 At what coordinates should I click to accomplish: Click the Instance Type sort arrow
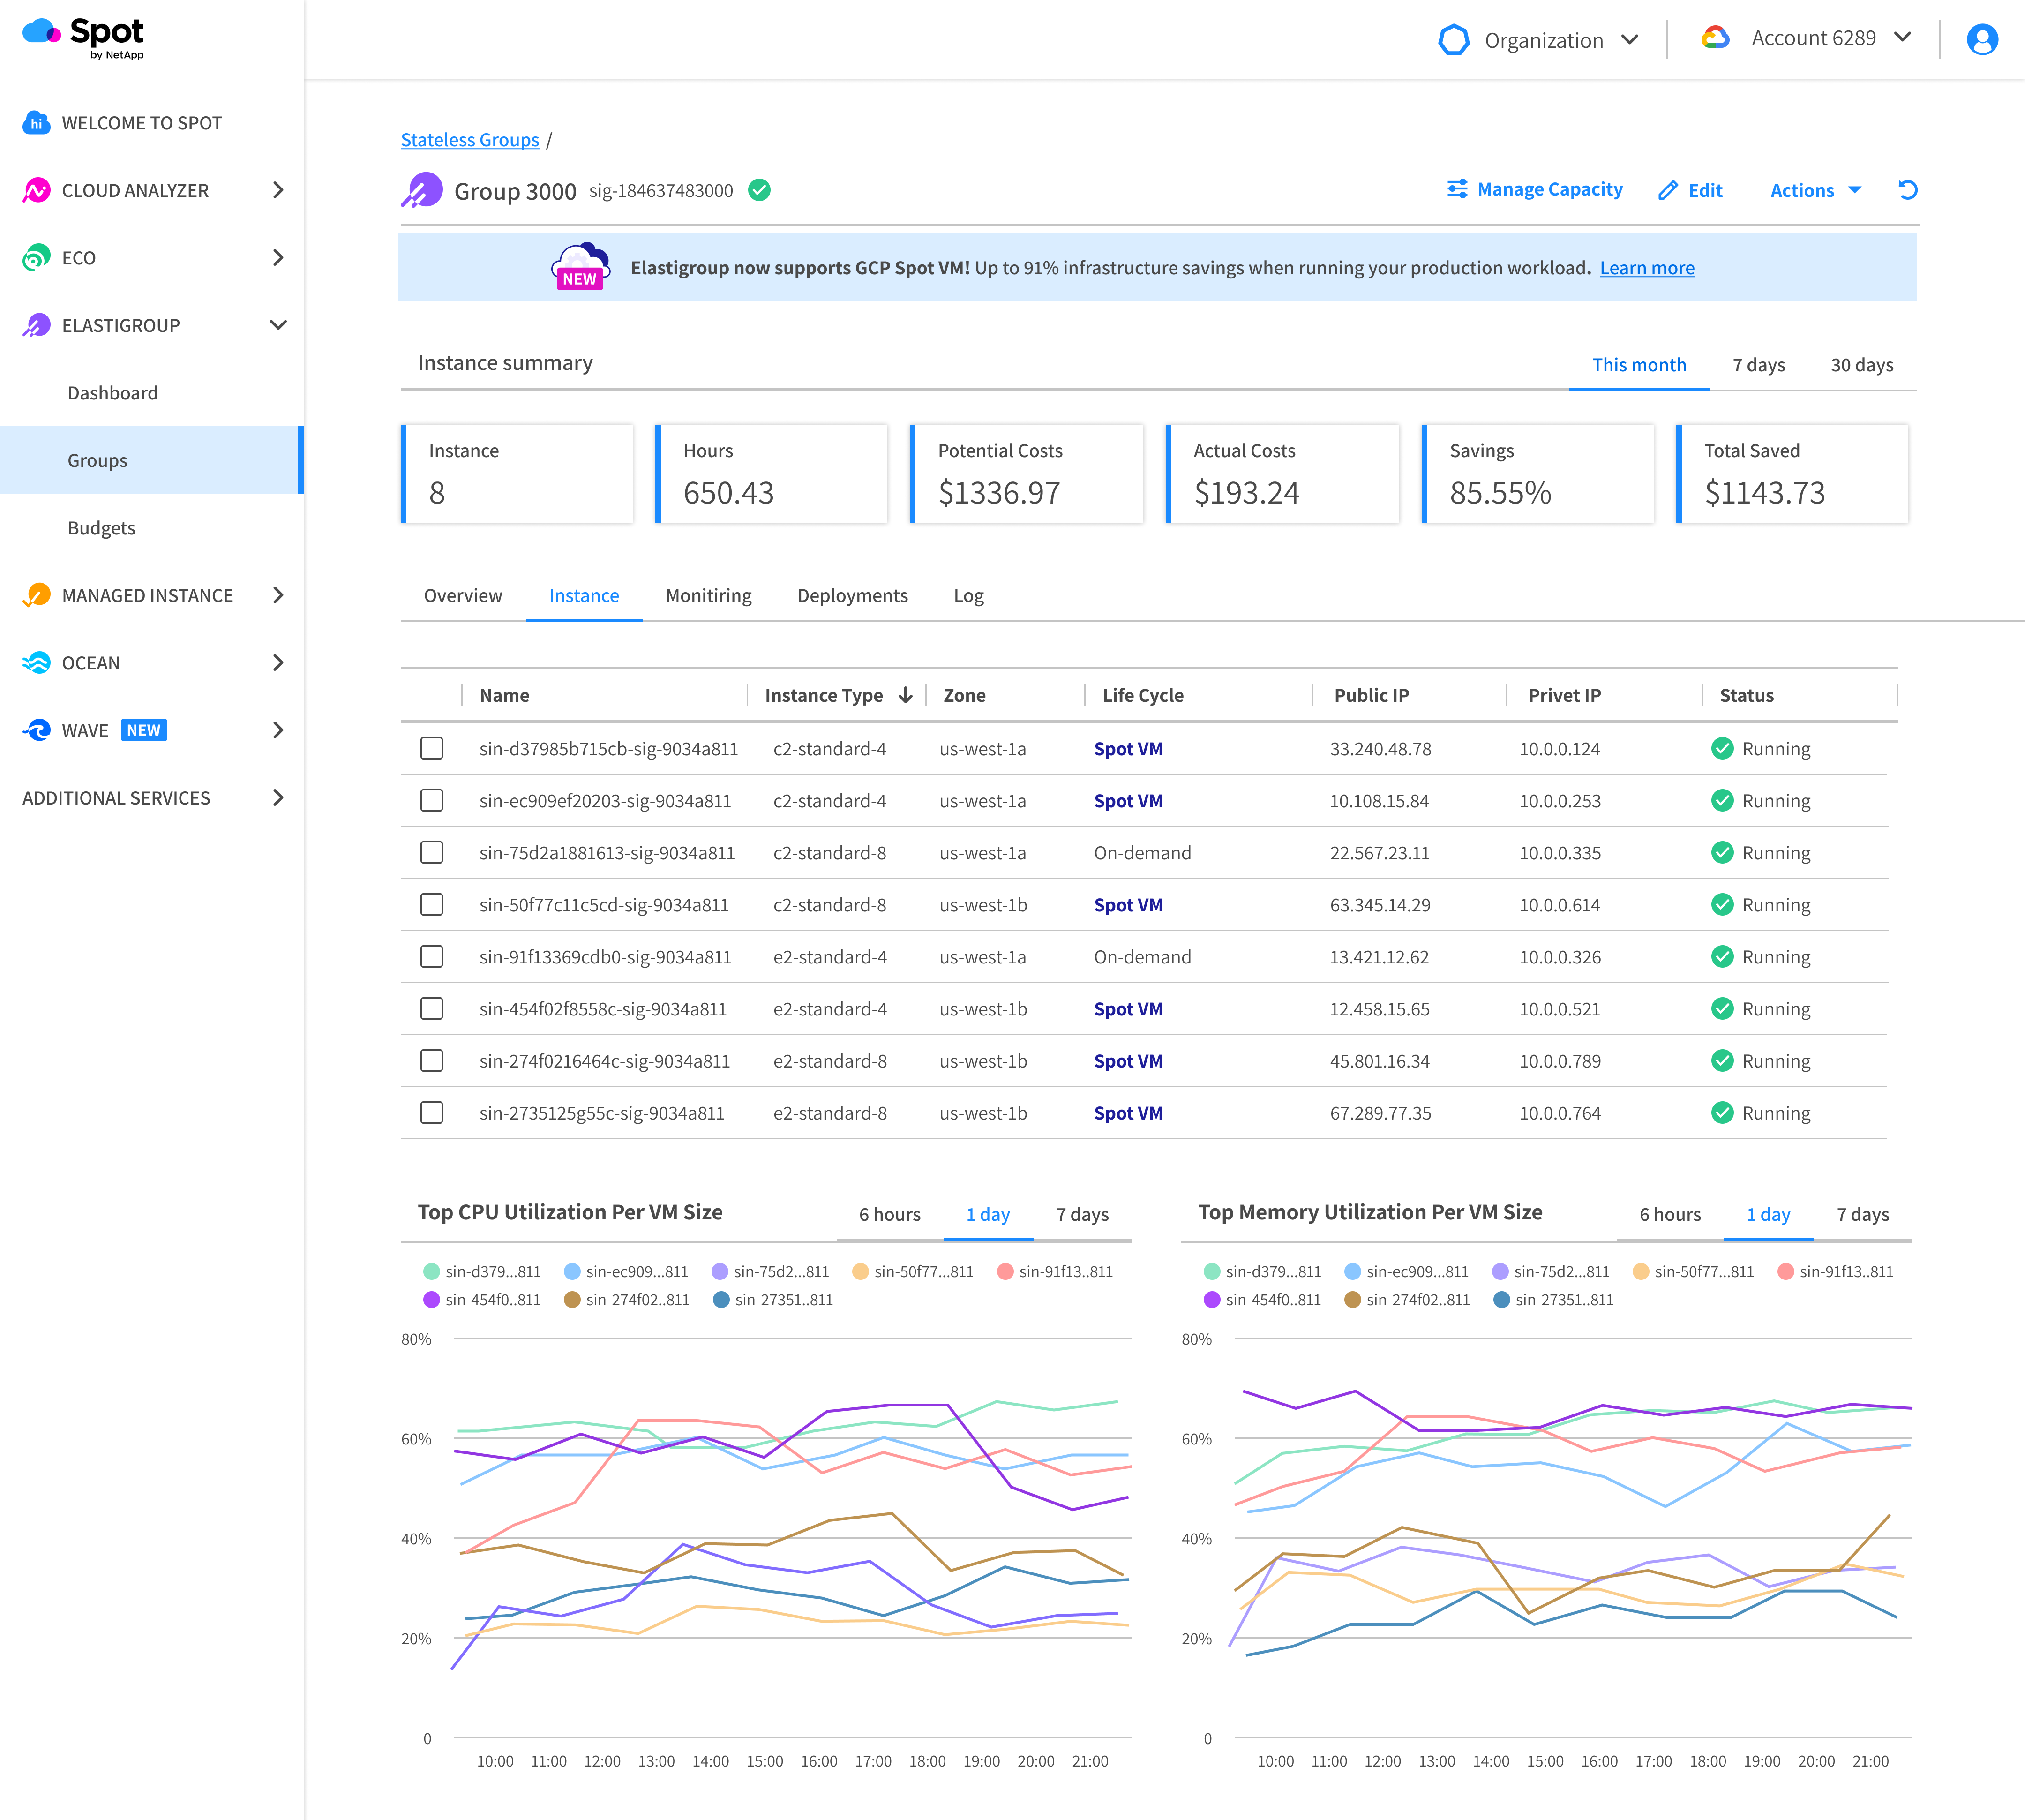point(905,695)
